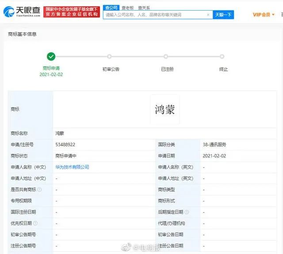283x254 pixels.
Task: Click the green 2021-02-02 date under 商标申请
Action: 51,75
